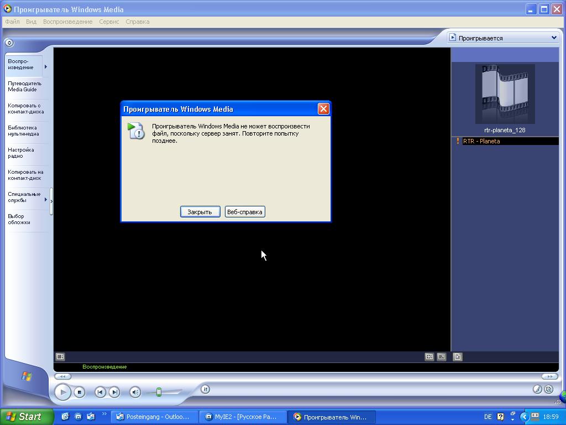Switch to MyIE2 taskbar button
The image size is (566, 425).
(243, 417)
